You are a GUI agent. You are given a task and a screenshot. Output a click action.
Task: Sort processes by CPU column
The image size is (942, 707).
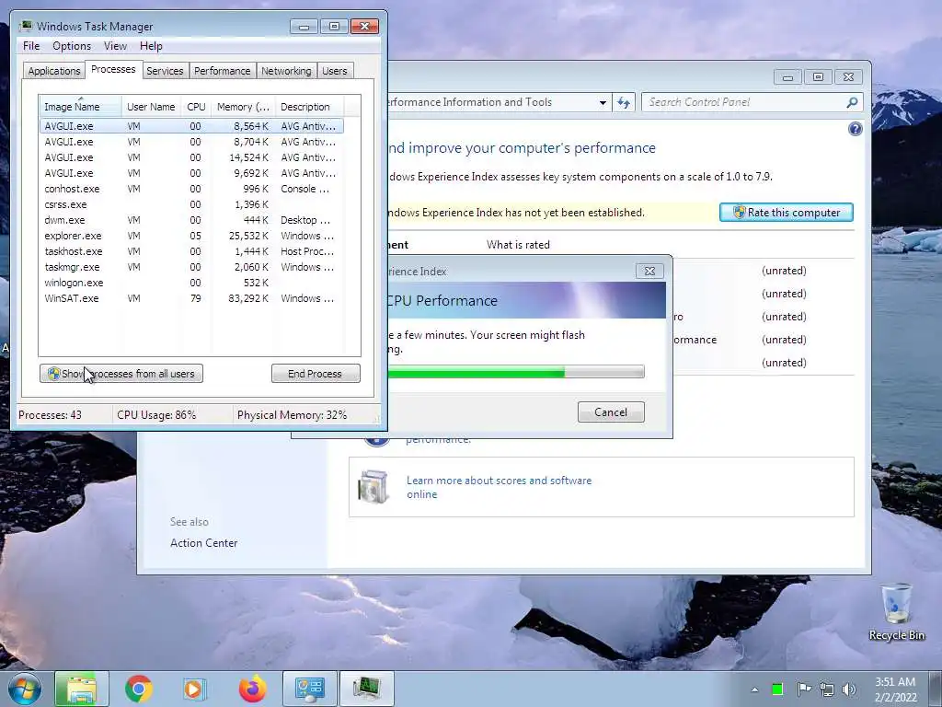[x=196, y=107]
